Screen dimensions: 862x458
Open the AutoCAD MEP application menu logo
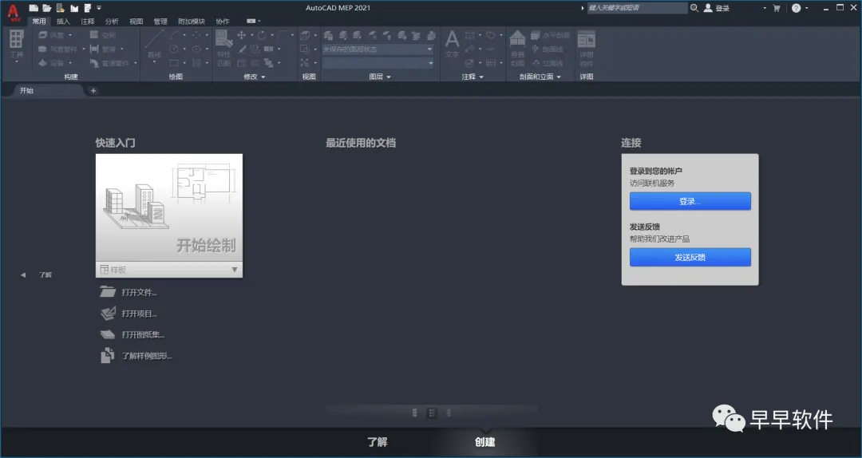[14, 13]
